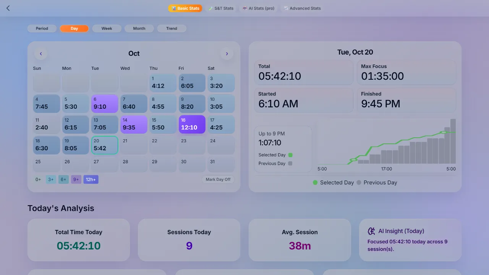489x275 pixels.
Task: Select October 3 showing 3:20
Action: click(221, 83)
